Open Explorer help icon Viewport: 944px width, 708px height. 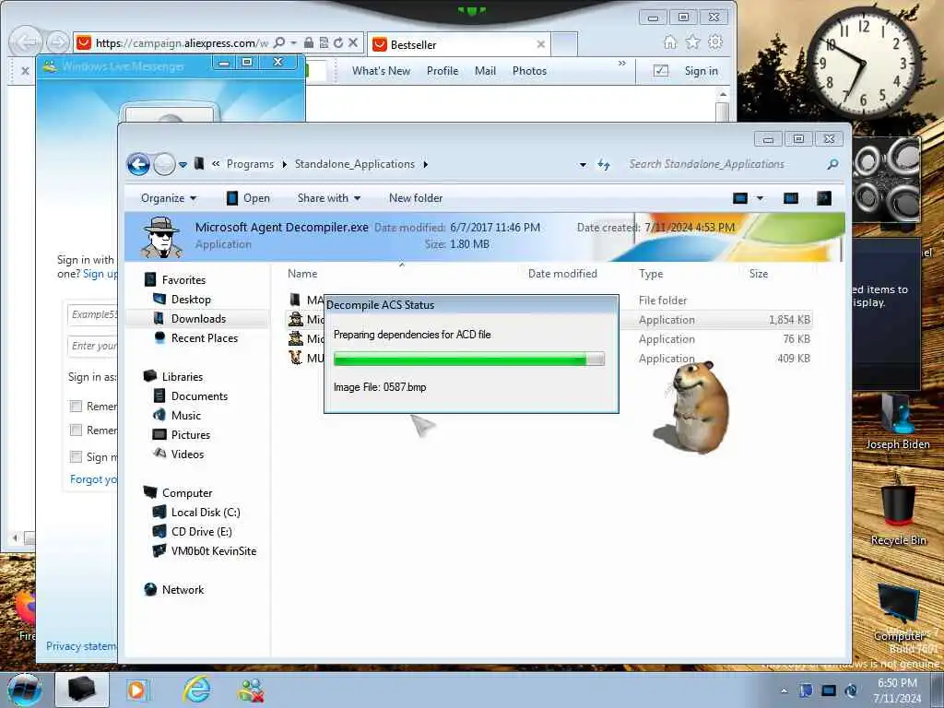coord(823,198)
